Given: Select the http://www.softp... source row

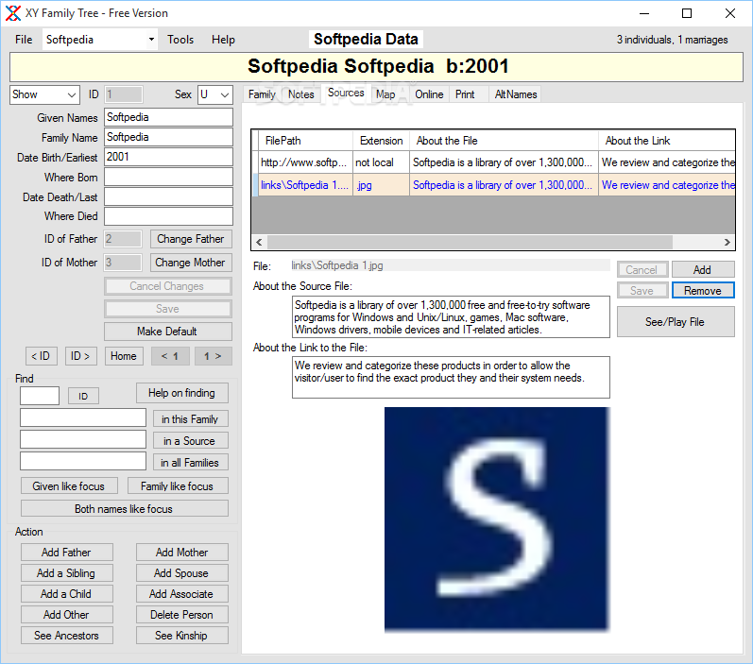Looking at the screenshot, I should (x=494, y=162).
